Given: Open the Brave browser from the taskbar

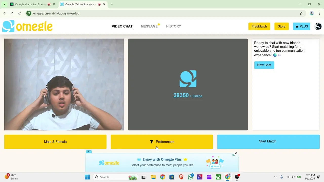Looking at the screenshot, I should (x=181, y=177).
